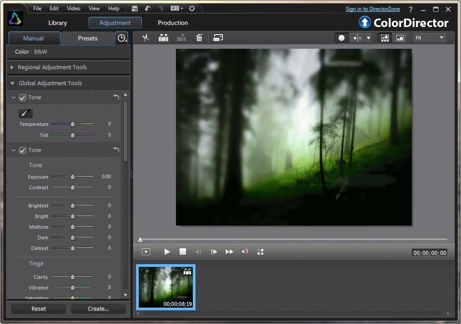This screenshot has height=324, width=461.
Task: Start playback with the Play button
Action: tap(167, 252)
